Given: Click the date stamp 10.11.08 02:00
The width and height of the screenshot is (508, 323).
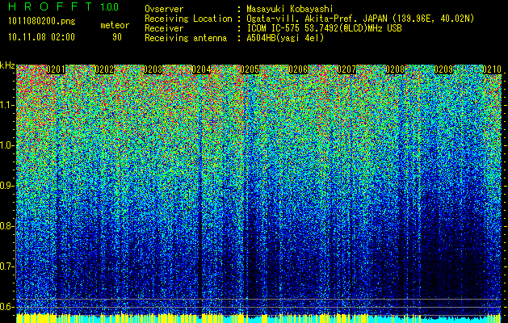Looking at the screenshot, I should pyautogui.click(x=41, y=37).
